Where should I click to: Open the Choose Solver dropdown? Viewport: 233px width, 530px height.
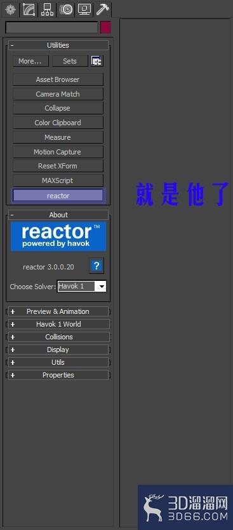click(x=82, y=287)
